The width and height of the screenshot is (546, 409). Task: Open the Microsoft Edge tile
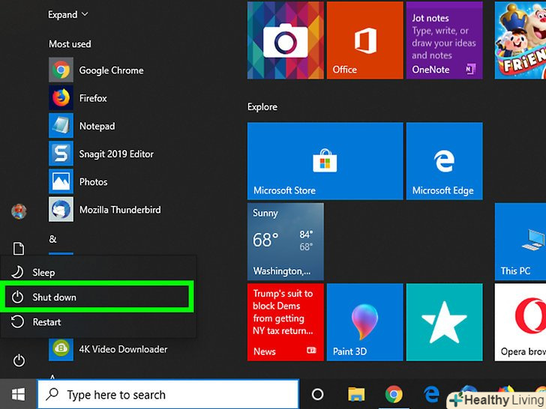[443, 162]
